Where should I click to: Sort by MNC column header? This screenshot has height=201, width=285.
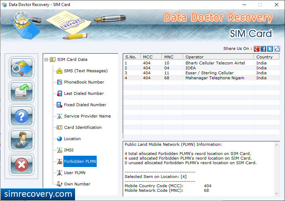pos(172,57)
